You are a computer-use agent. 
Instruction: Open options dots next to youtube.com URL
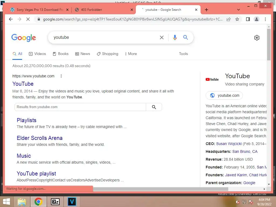61,76
